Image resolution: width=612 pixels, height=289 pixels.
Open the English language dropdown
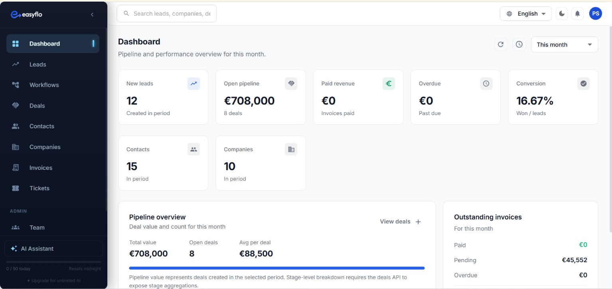(526, 14)
